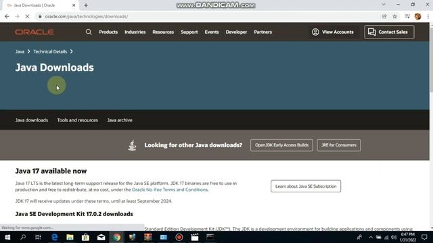Open Chrome three-dot menu

(x=428, y=16)
